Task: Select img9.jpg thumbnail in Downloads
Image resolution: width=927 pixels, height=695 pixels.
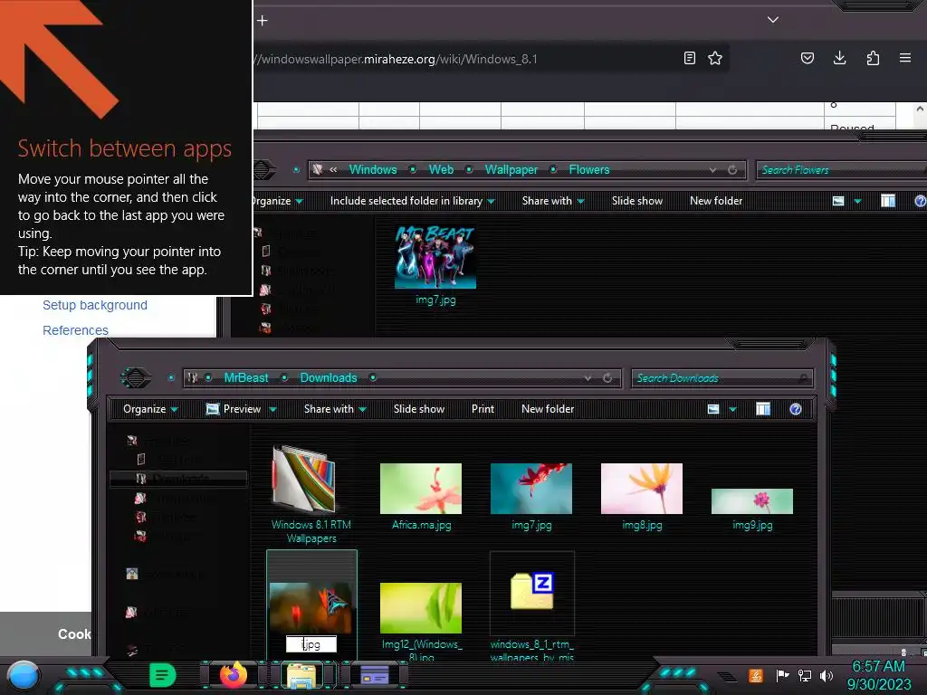Action: click(x=752, y=501)
